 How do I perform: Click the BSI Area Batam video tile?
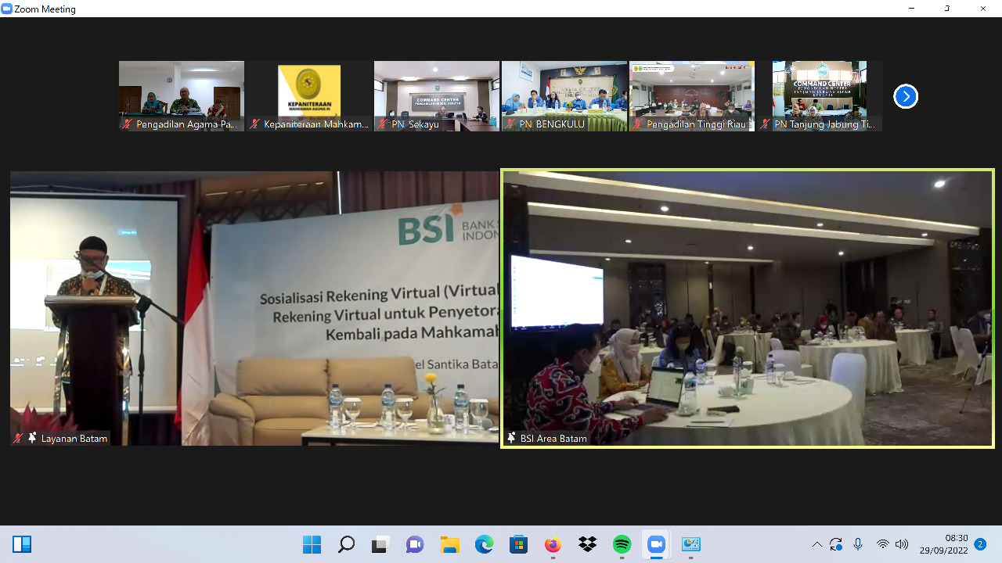coord(748,308)
